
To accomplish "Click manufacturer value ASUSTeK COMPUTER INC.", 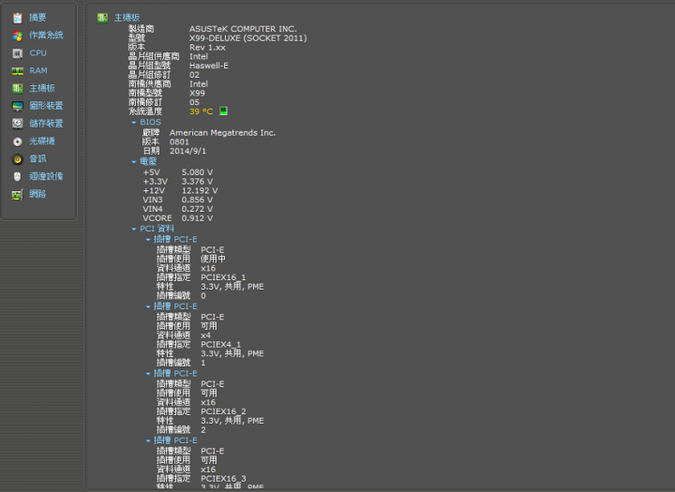I will tap(243, 29).
